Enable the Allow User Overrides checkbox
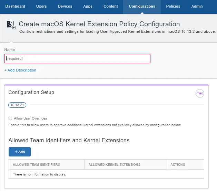This screenshot has width=217, height=191. 10,118
